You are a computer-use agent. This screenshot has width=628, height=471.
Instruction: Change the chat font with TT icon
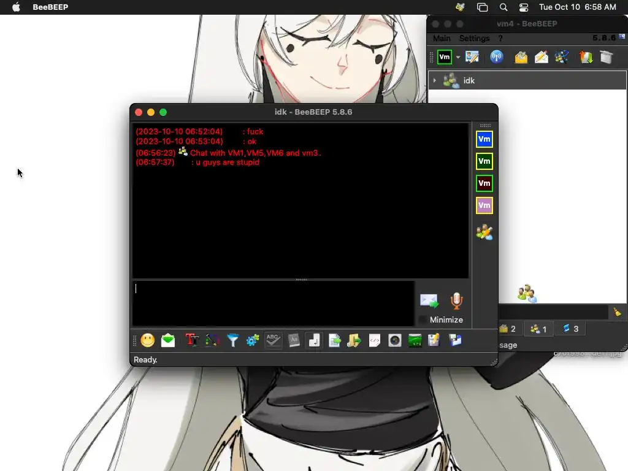pos(192,340)
